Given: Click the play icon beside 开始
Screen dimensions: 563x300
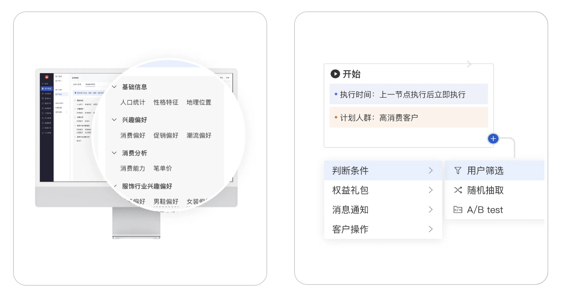Looking at the screenshot, I should (x=335, y=74).
